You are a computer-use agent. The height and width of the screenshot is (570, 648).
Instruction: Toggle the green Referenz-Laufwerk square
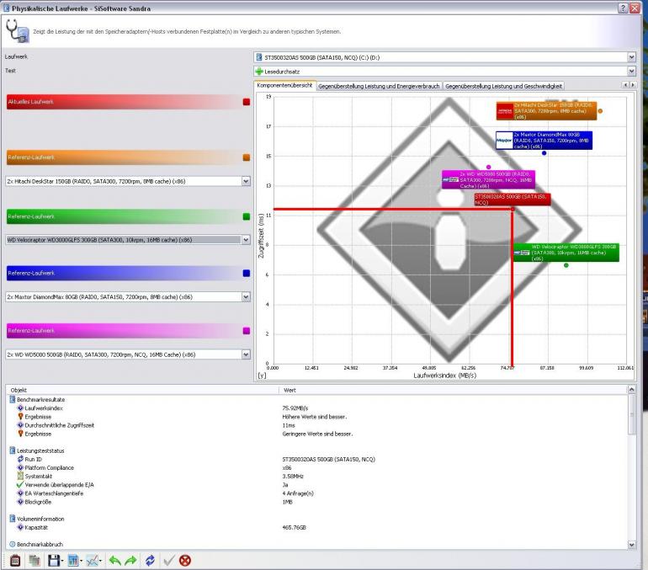pyautogui.click(x=247, y=216)
